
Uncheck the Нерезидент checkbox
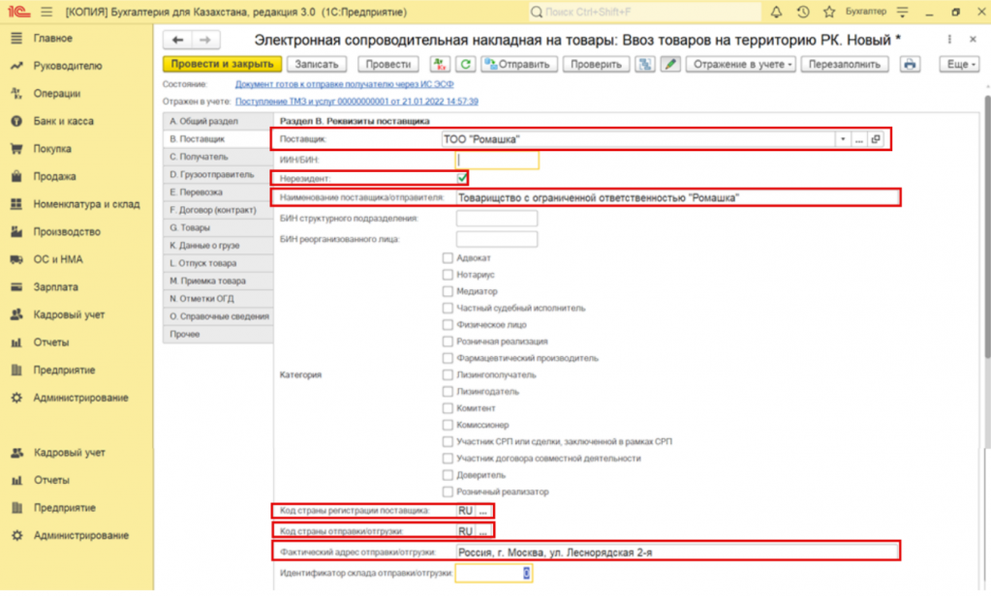[x=462, y=178]
